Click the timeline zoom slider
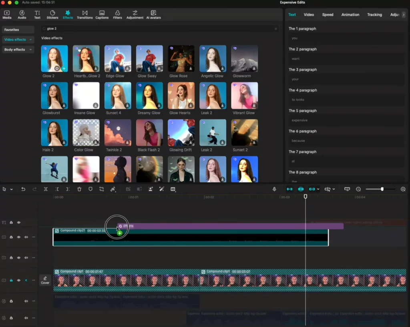The image size is (410, 327). point(382,189)
